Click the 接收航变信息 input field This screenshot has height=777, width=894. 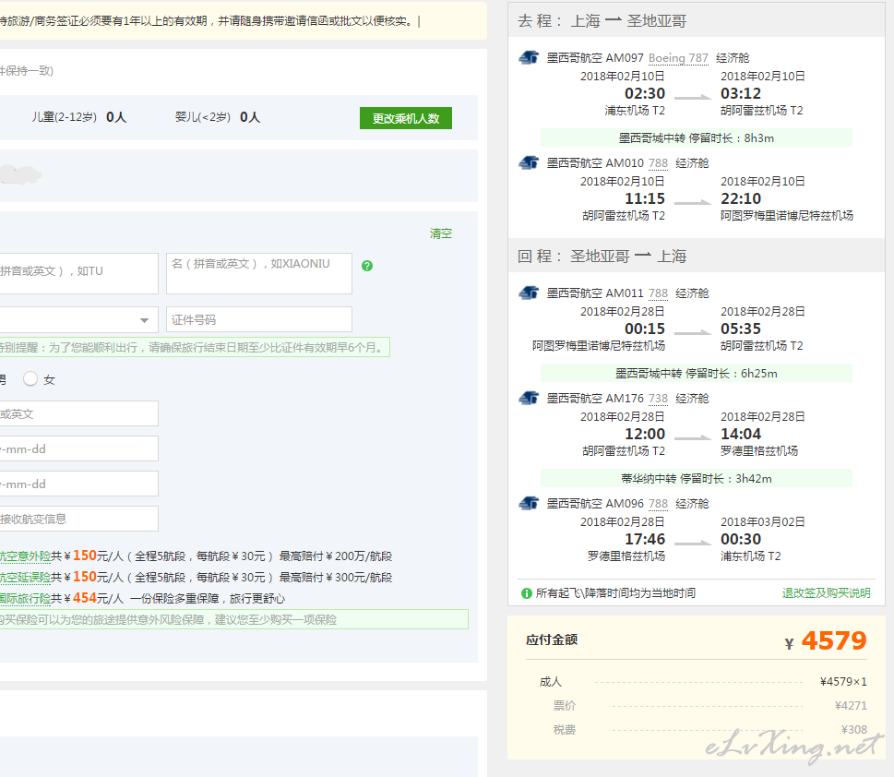tap(78, 519)
